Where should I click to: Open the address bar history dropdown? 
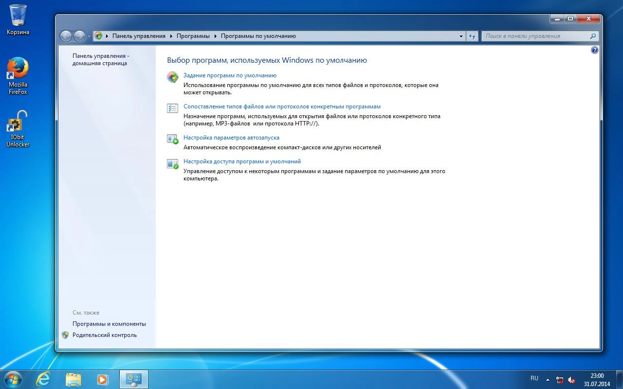(x=461, y=36)
